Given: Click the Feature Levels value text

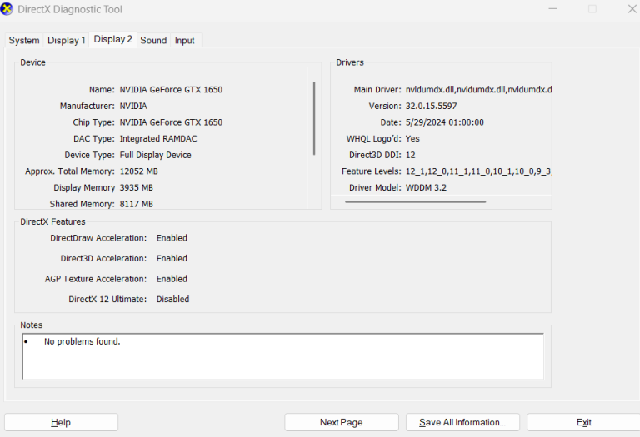Looking at the screenshot, I should click(x=478, y=171).
